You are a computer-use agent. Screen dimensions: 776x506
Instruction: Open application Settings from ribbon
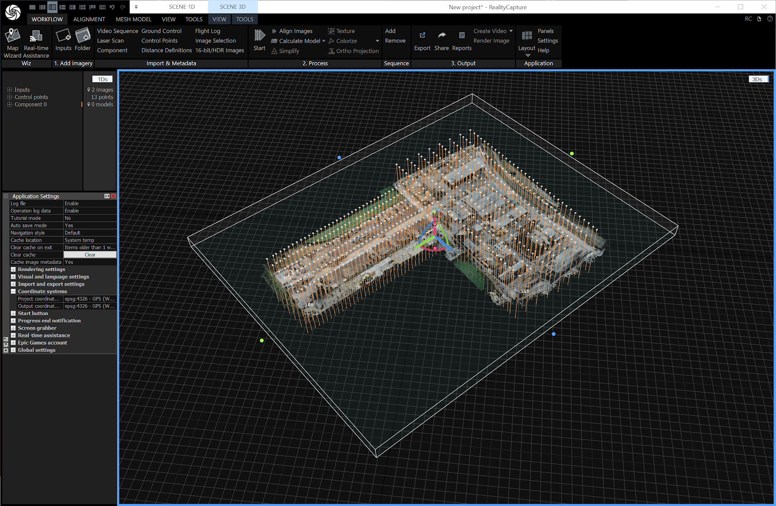548,41
